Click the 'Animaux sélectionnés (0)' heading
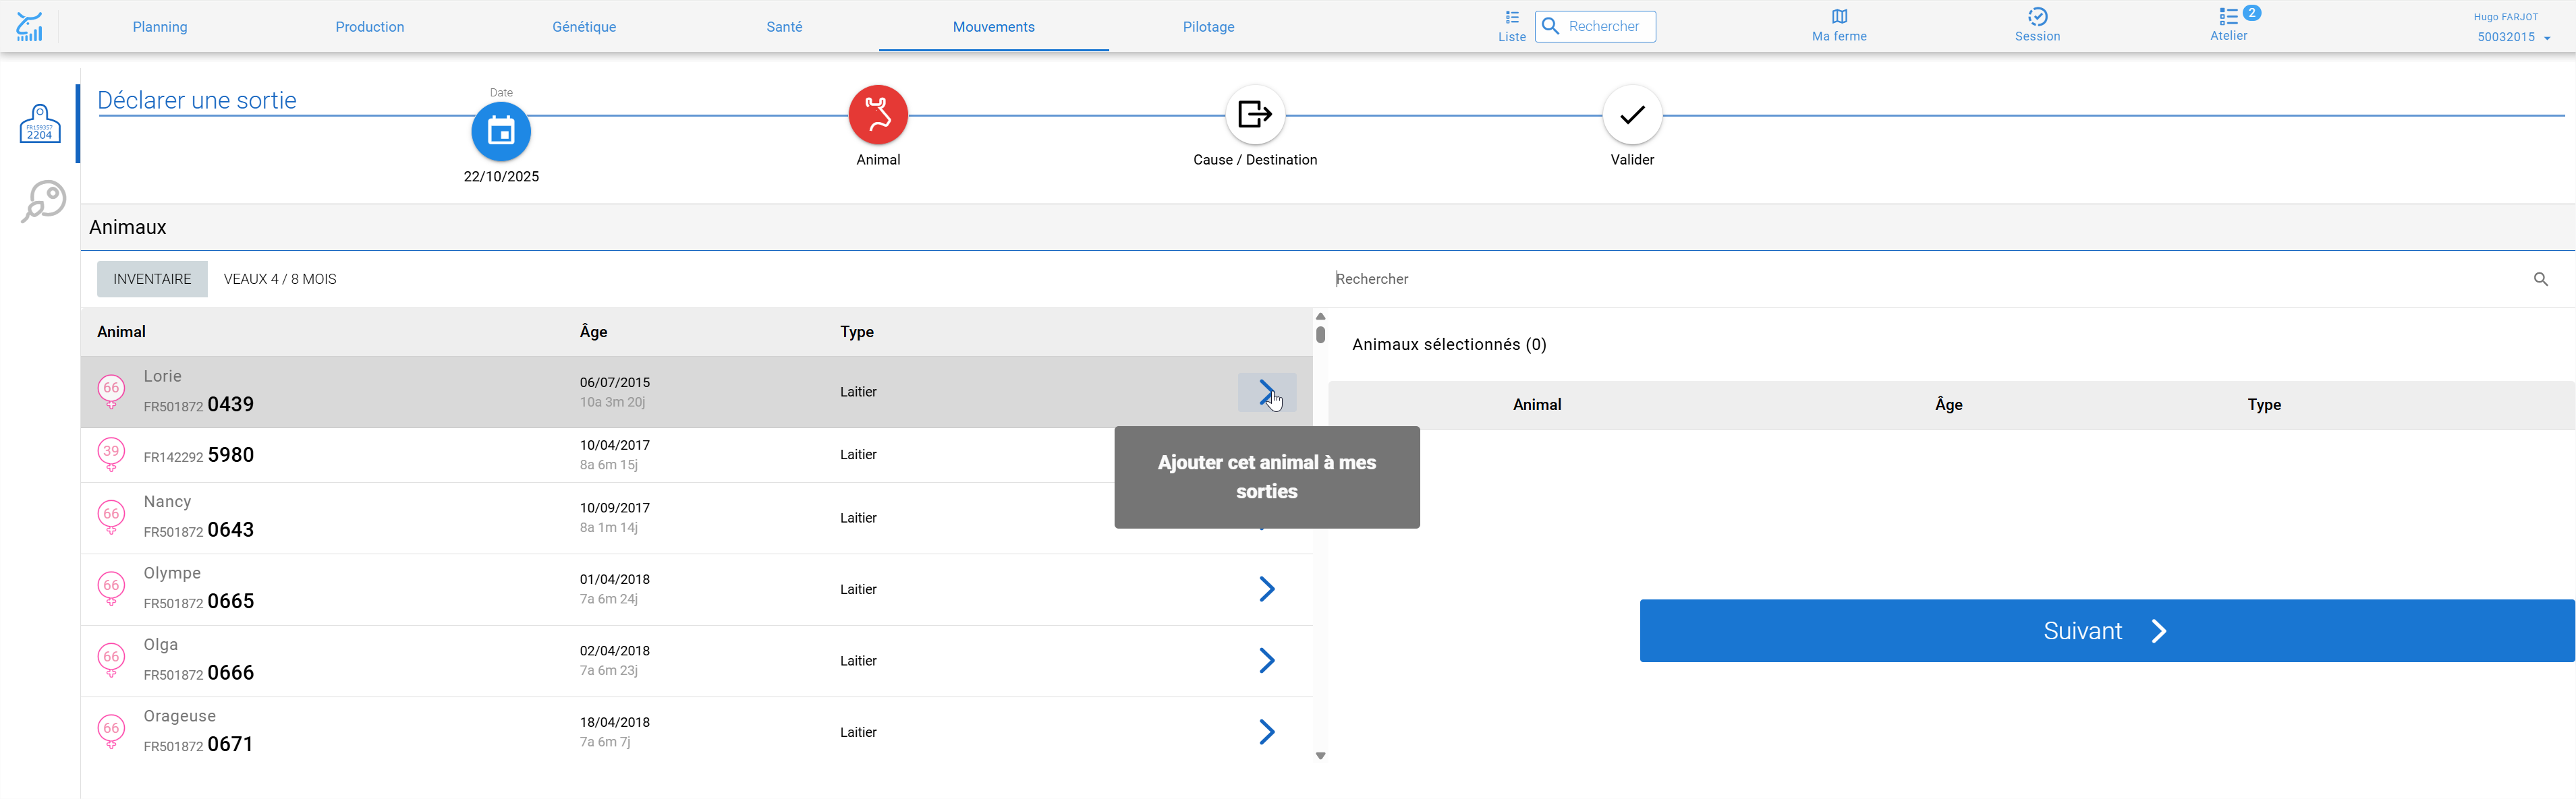This screenshot has width=2576, height=799. coord(1448,345)
